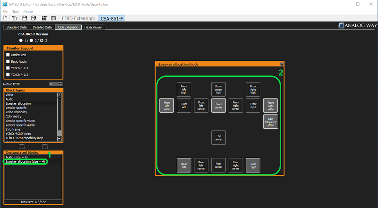This screenshot has height=208, width=378.
Task: Click the Block types scrollbar down arrow
Action: tap(60, 139)
